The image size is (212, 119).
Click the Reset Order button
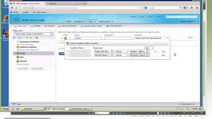[37, 68]
